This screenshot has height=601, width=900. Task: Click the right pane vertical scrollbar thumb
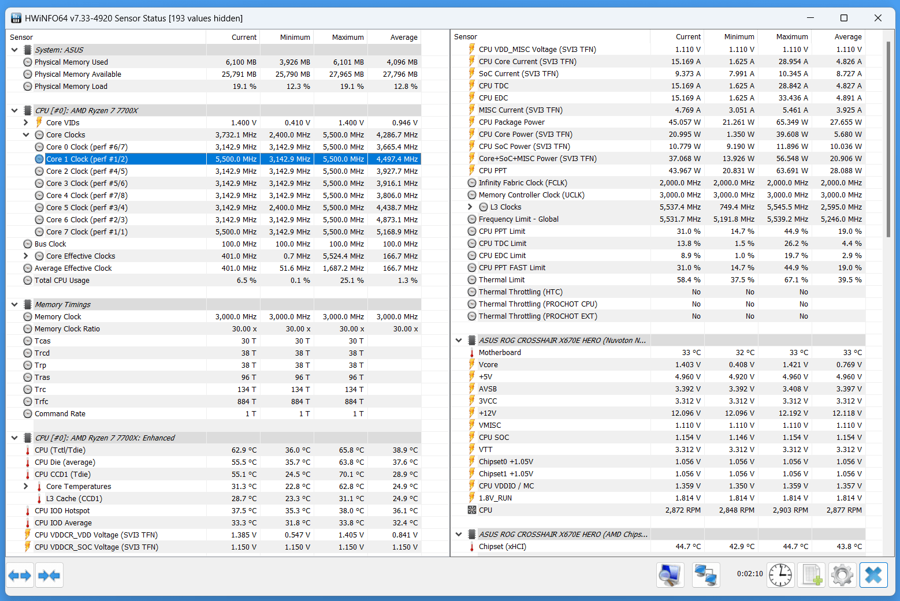point(888,139)
